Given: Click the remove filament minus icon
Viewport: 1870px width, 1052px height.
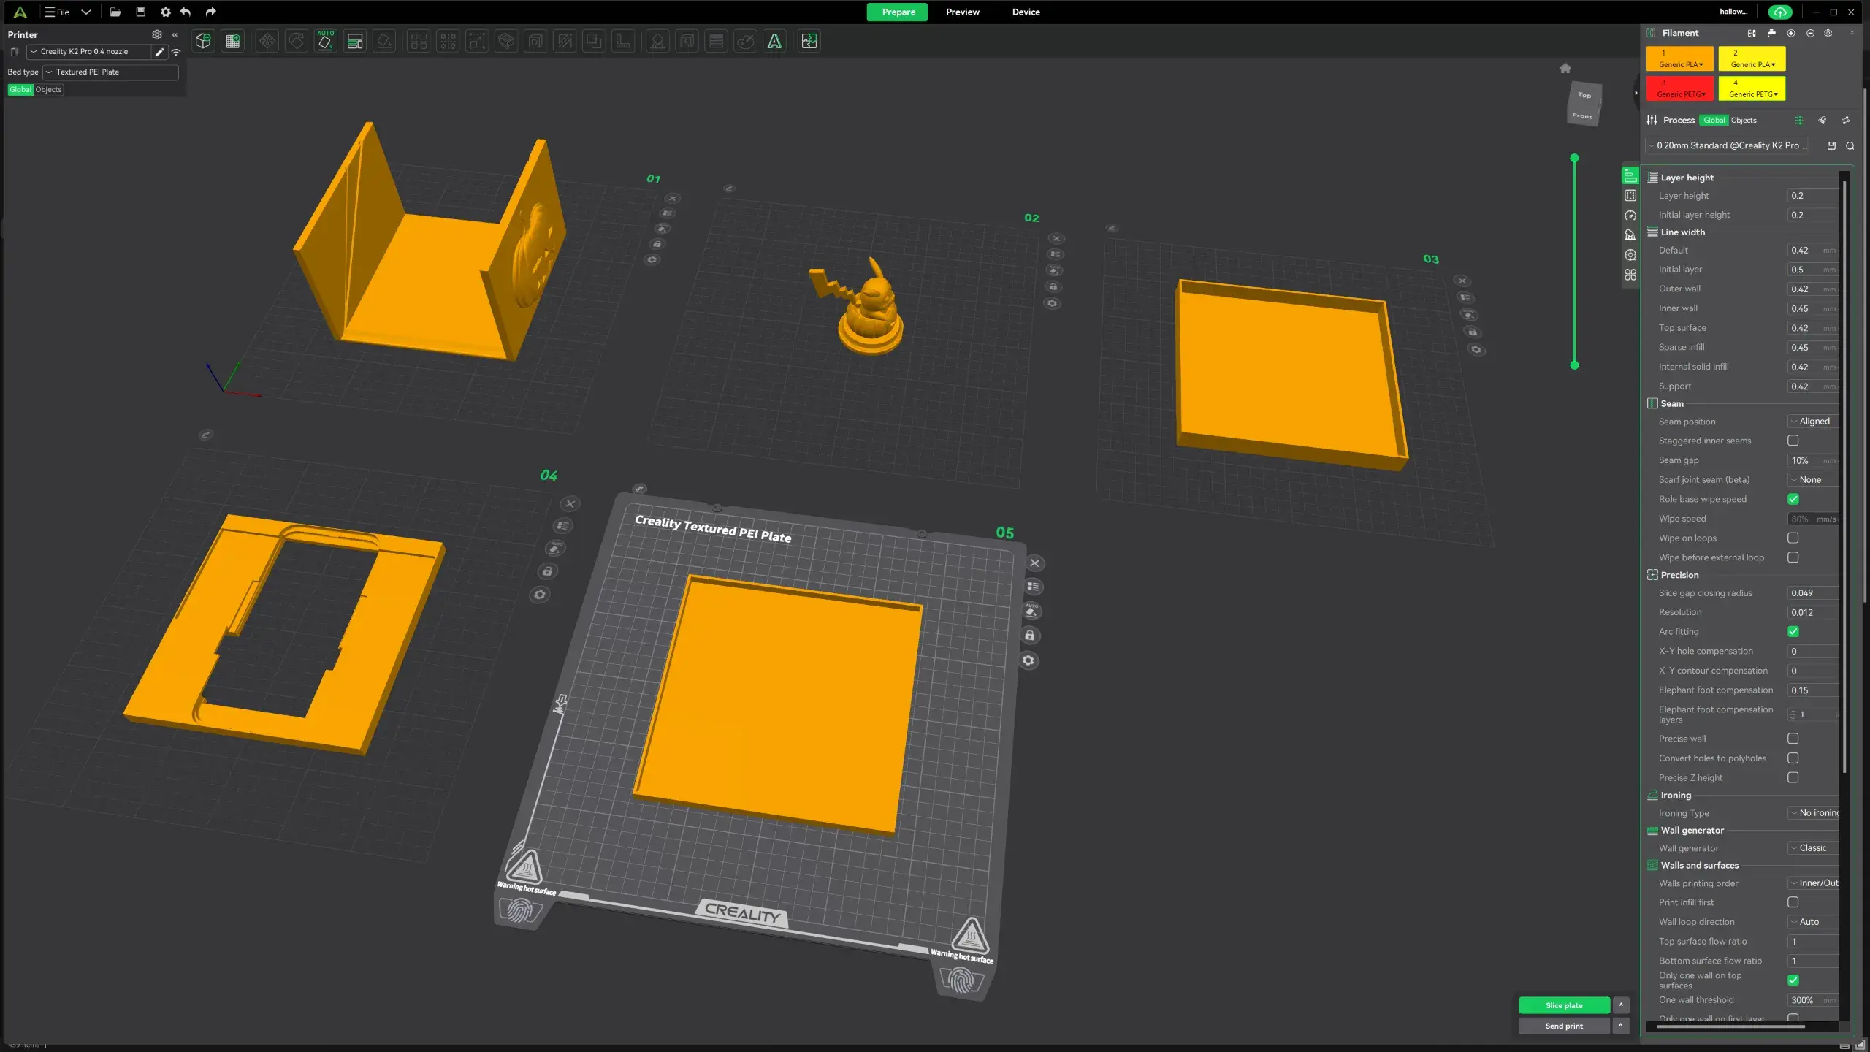Looking at the screenshot, I should click(1810, 33).
